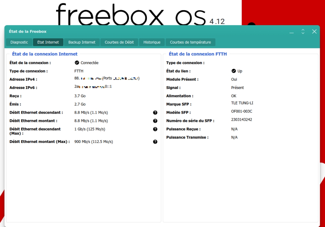Minimize the État de la Freebox window
Image resolution: width=325 pixels, height=227 pixels.
[292, 31]
